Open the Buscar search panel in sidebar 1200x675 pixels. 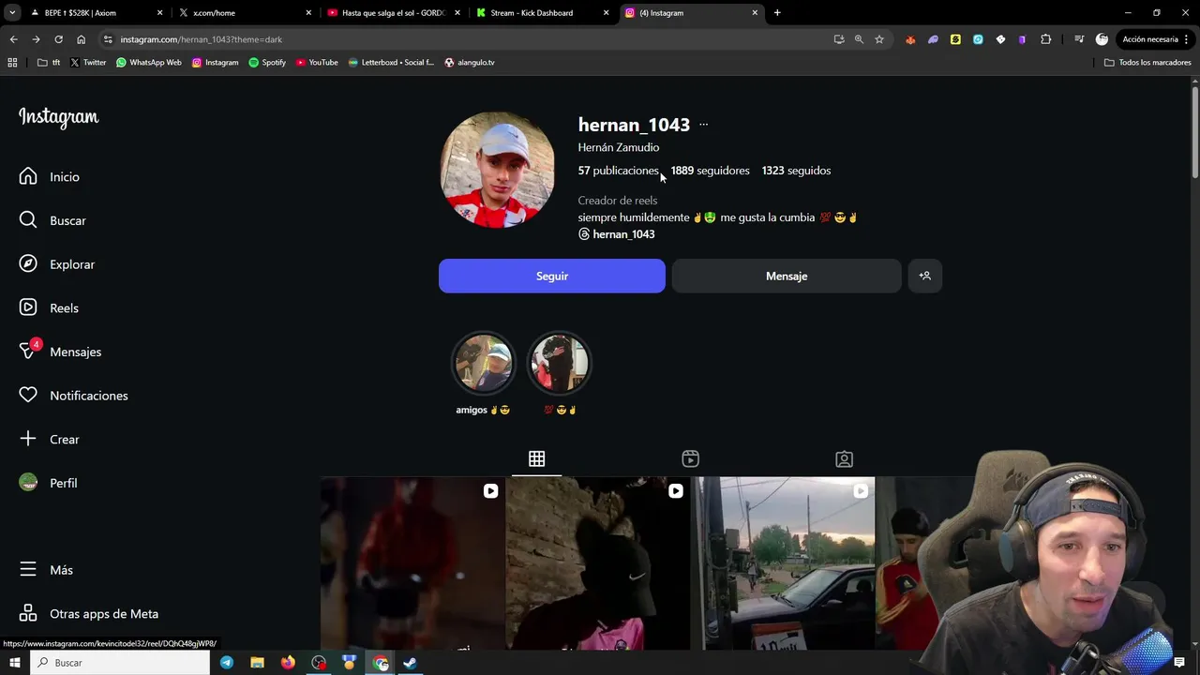click(x=52, y=220)
